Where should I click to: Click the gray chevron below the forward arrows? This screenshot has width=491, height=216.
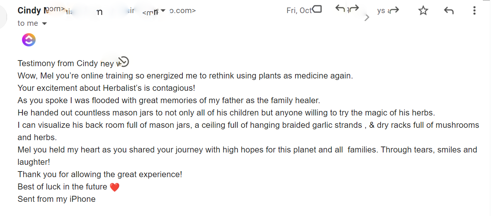point(367,17)
